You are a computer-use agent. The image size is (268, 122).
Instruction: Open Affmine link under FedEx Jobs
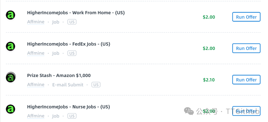(x=36, y=53)
